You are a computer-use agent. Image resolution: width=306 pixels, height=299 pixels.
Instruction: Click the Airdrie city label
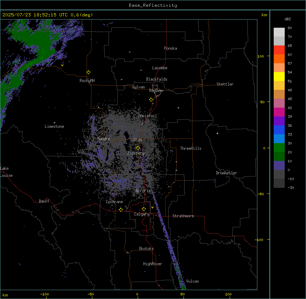[x=143, y=191]
